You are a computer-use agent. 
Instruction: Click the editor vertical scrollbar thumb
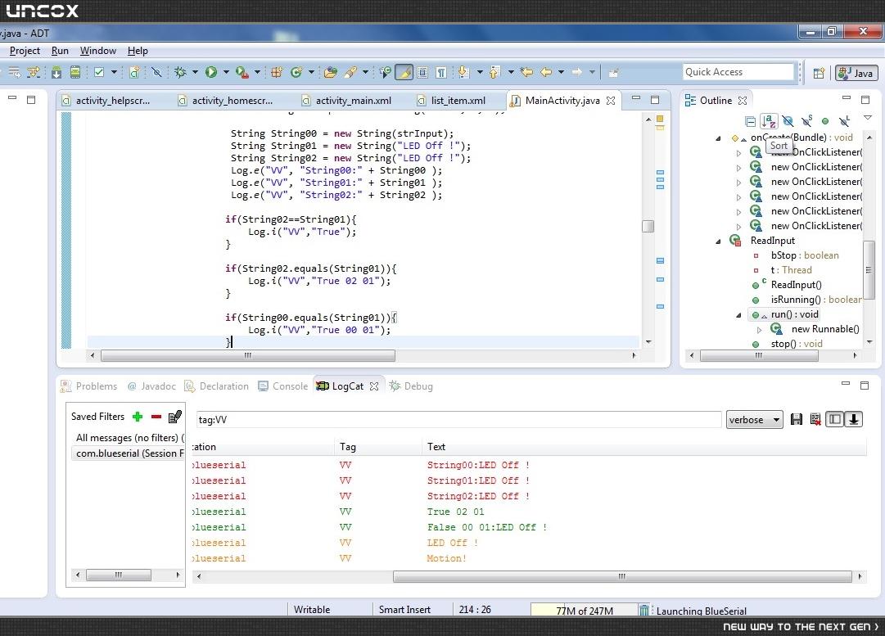648,226
